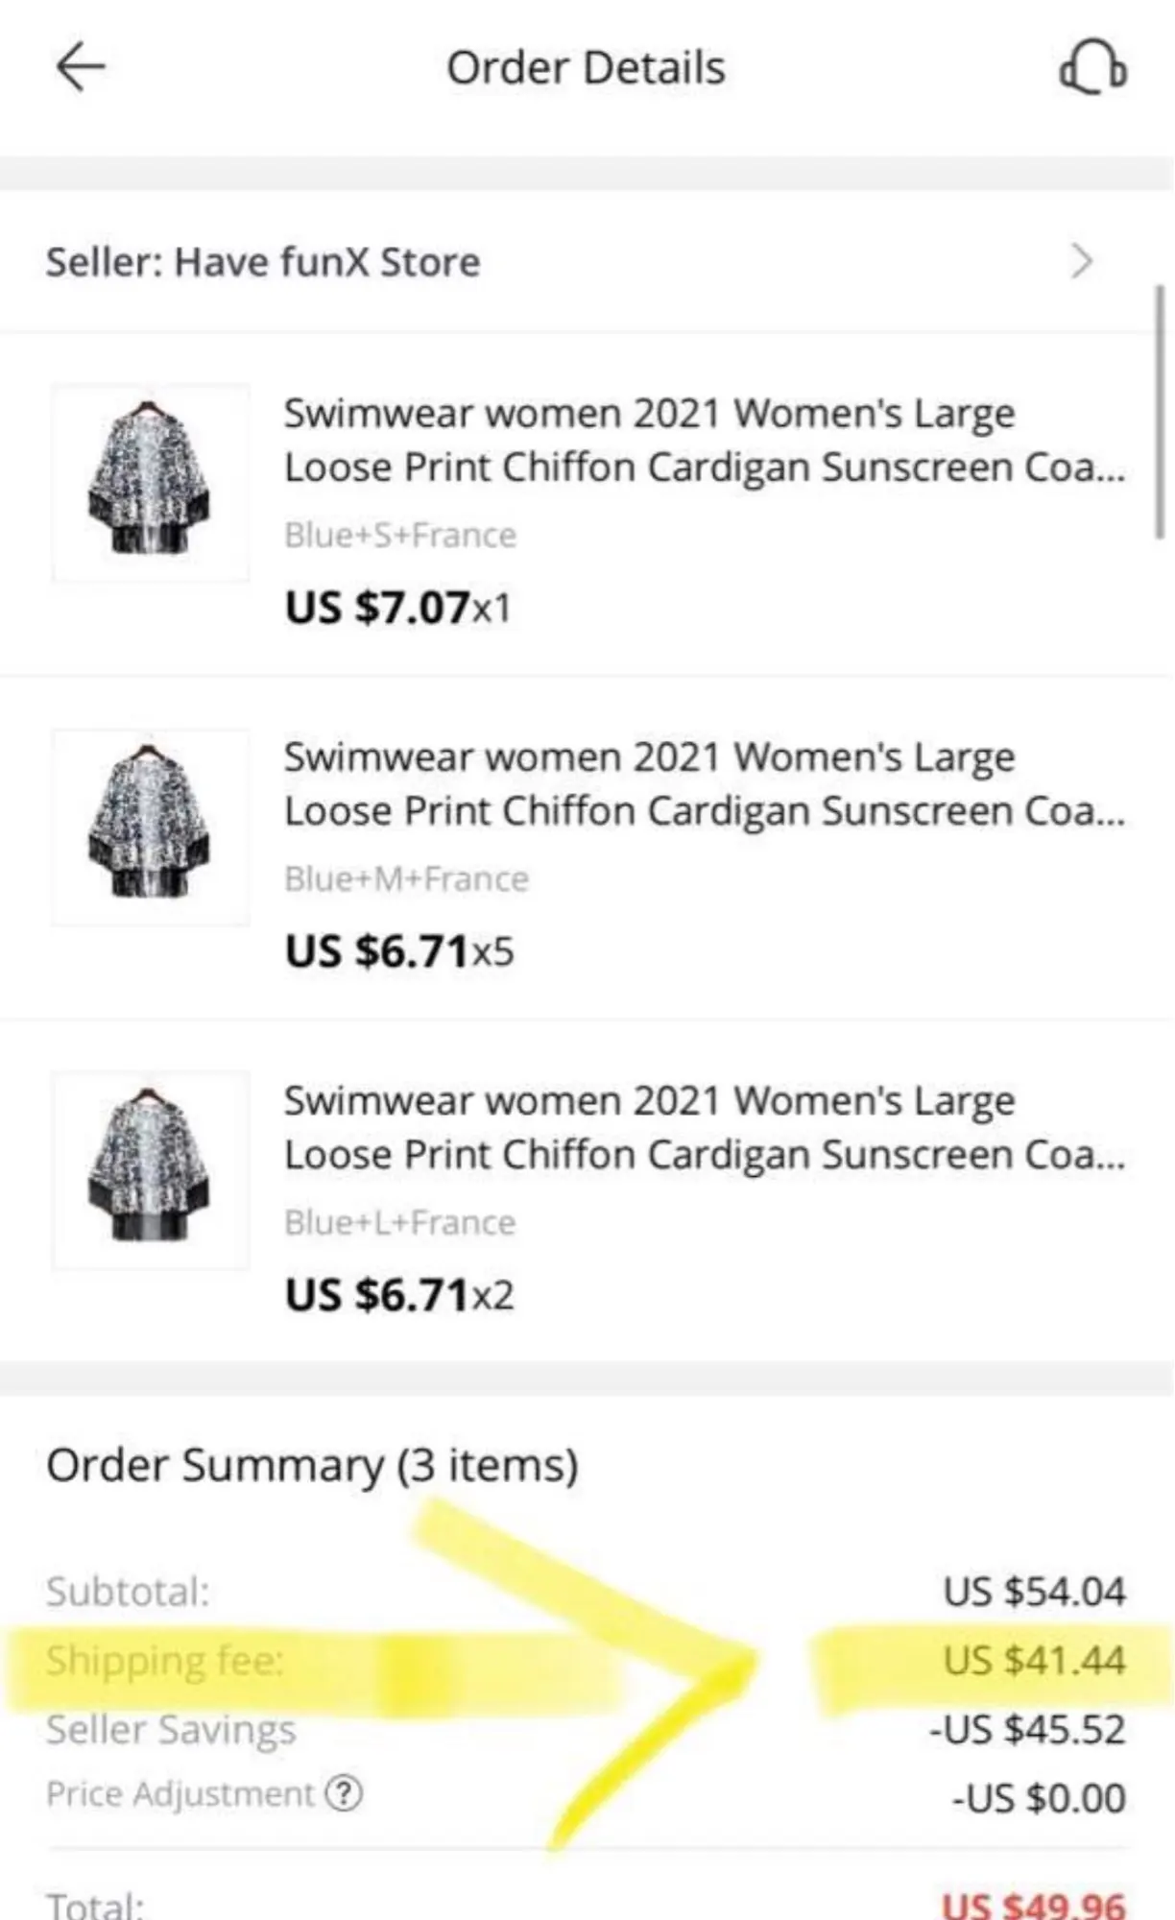Tap the Order Summary heading
The width and height of the screenshot is (1175, 1920).
312,1466
